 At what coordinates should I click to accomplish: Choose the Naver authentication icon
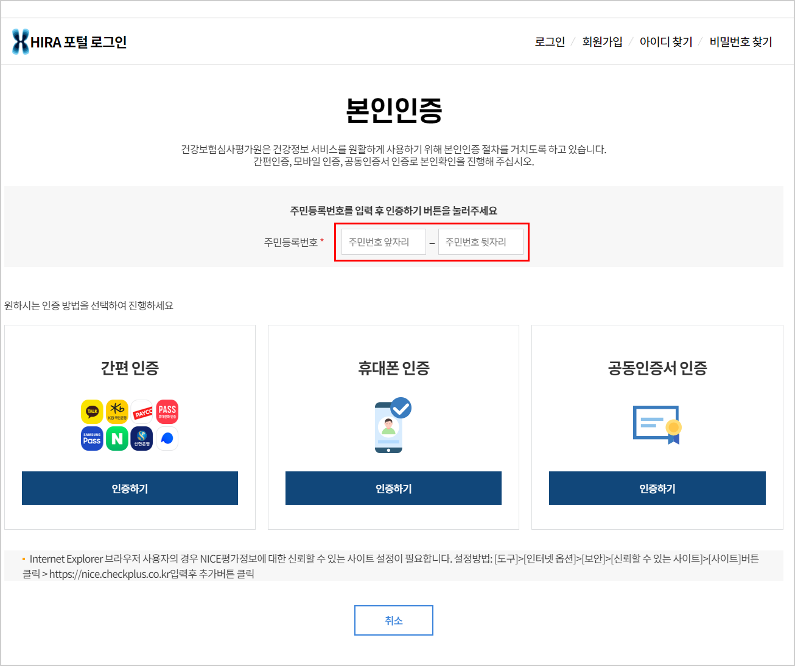click(117, 439)
